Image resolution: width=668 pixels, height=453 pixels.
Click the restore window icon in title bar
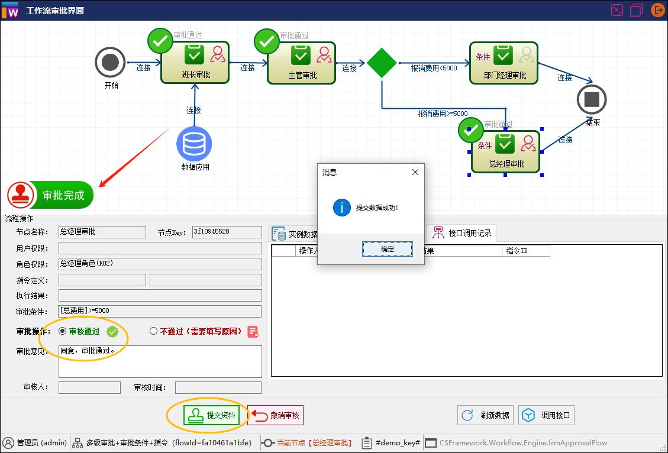click(x=637, y=9)
